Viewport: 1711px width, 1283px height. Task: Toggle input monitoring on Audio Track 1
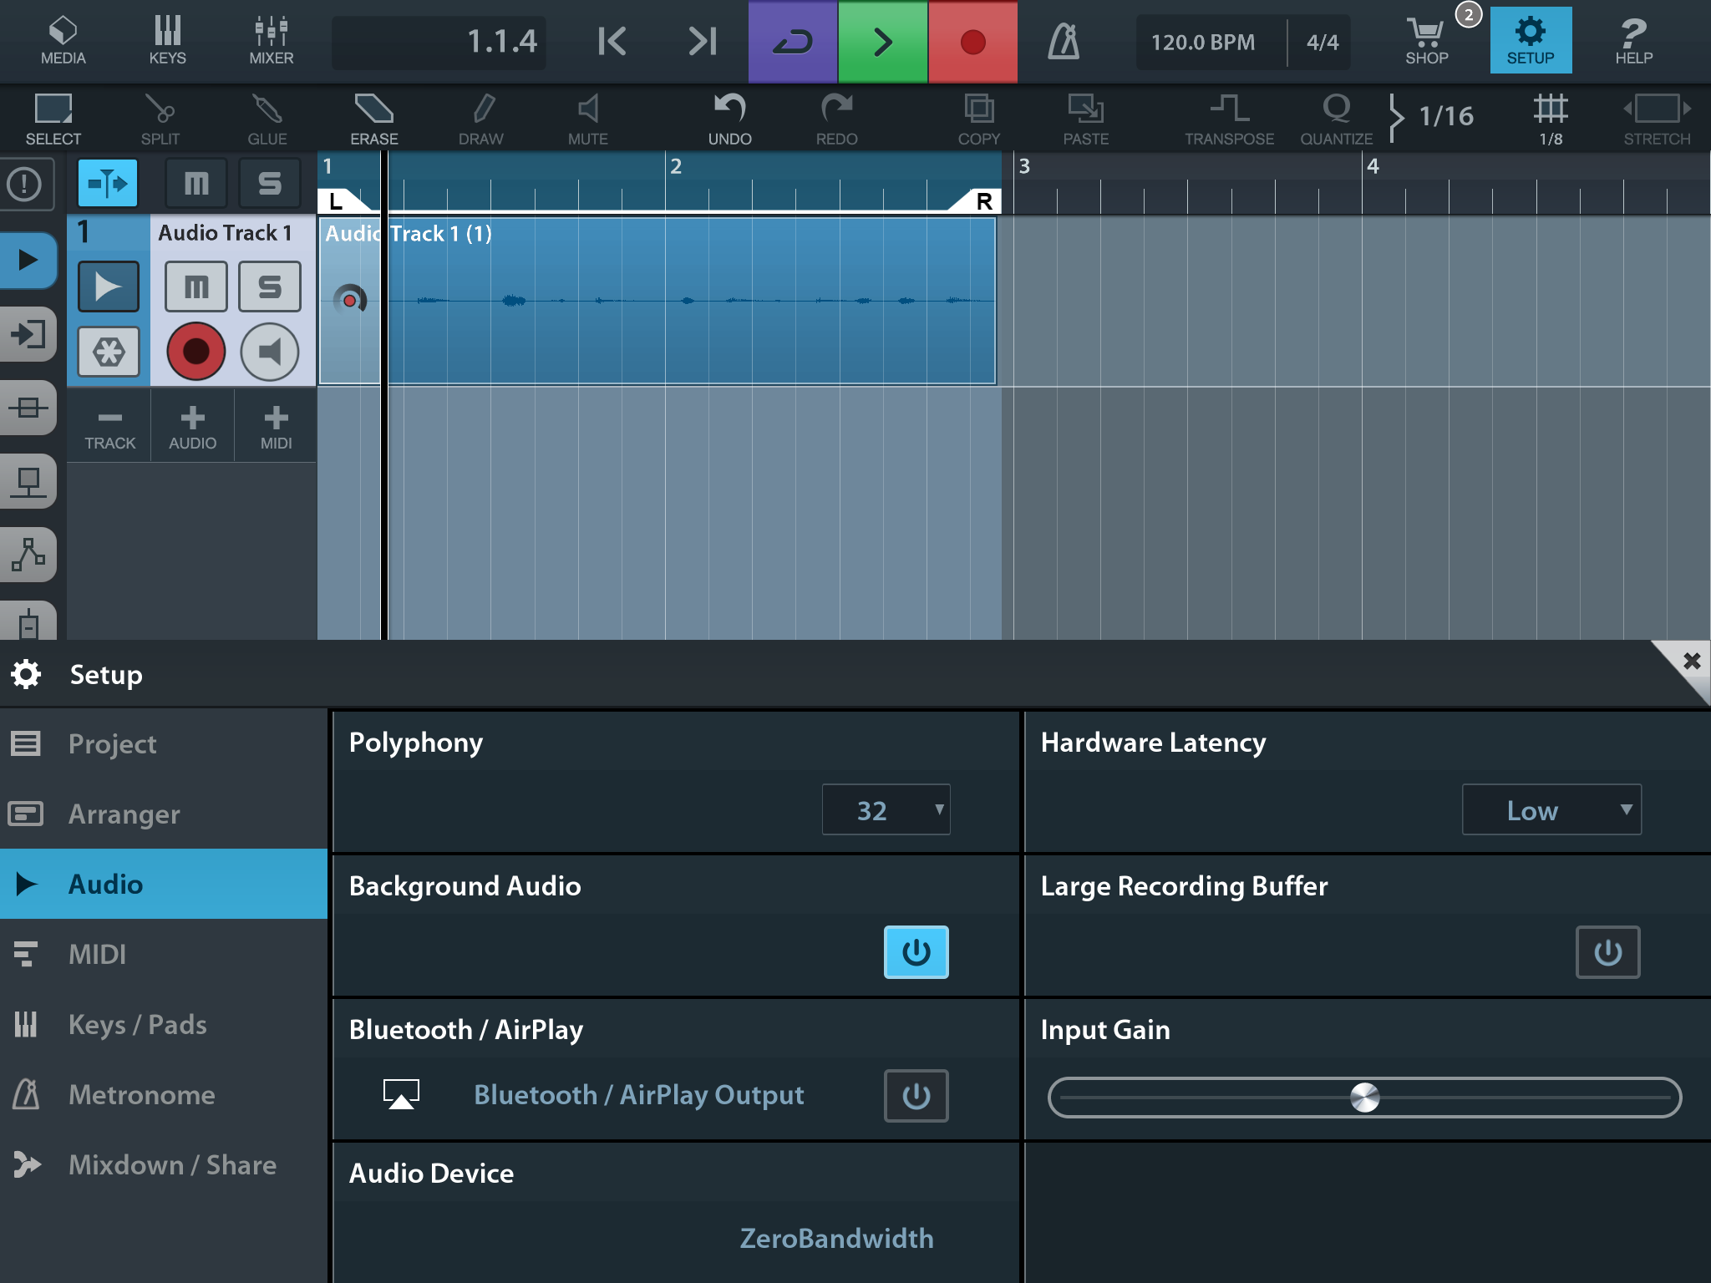[x=270, y=352]
